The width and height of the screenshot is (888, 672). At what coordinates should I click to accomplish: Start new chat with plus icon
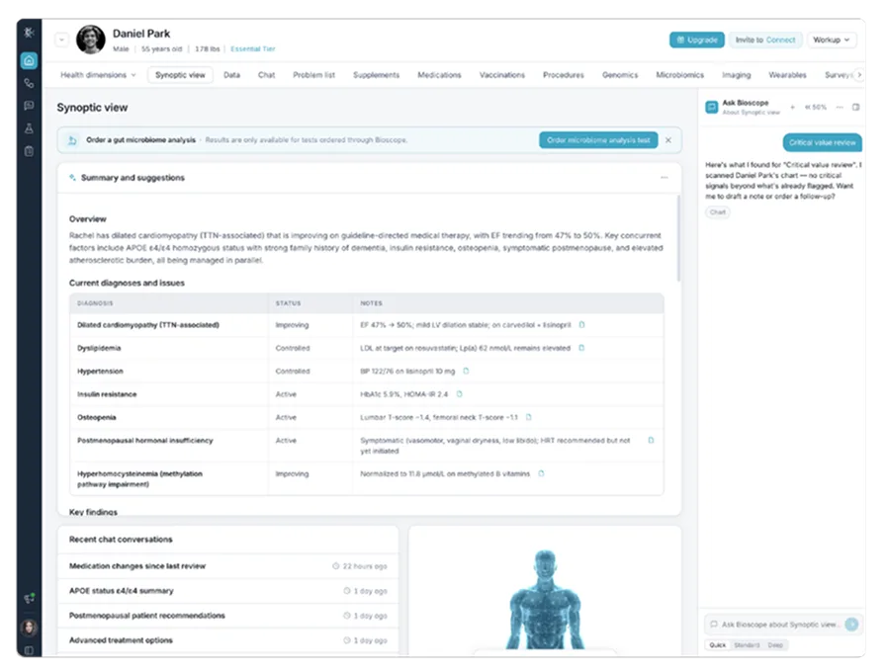792,107
